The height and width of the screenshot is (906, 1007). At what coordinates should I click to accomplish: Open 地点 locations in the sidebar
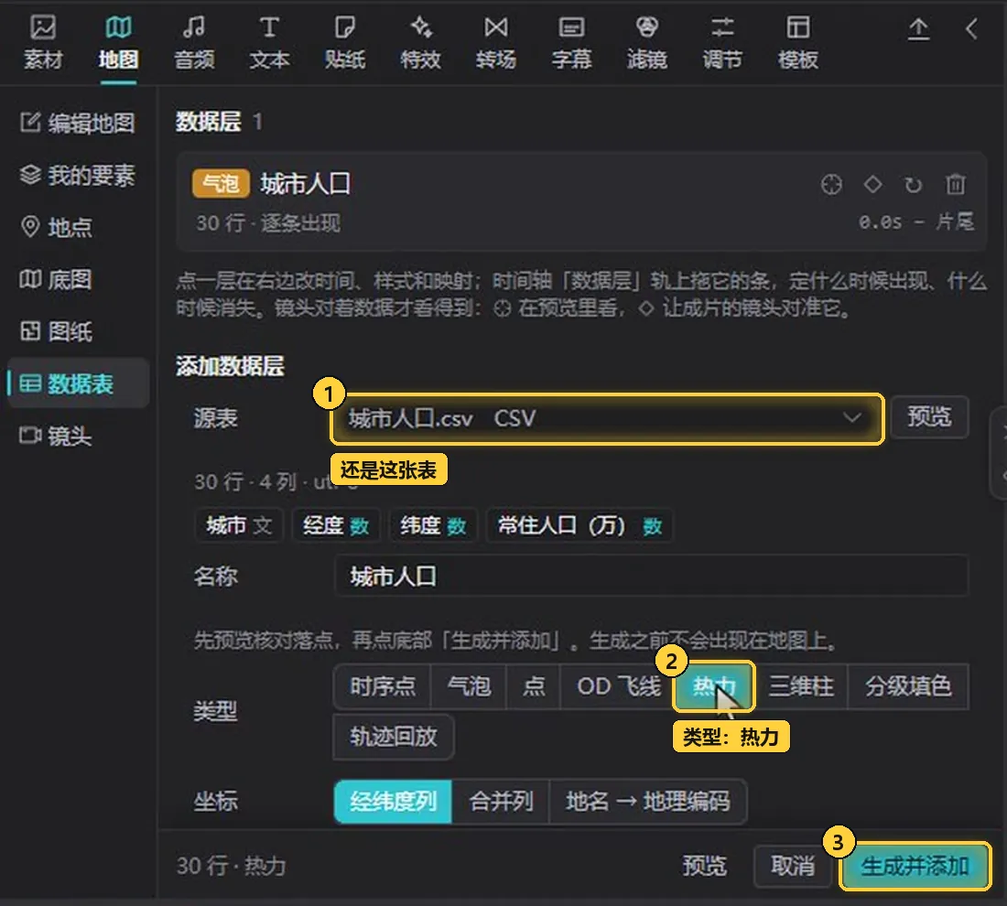(78, 227)
